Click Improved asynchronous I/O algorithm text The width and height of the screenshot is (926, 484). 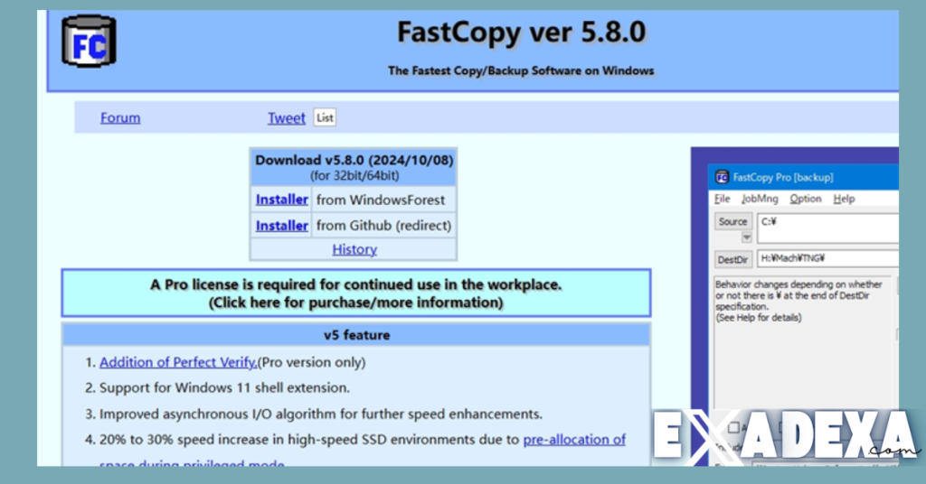coord(321,414)
